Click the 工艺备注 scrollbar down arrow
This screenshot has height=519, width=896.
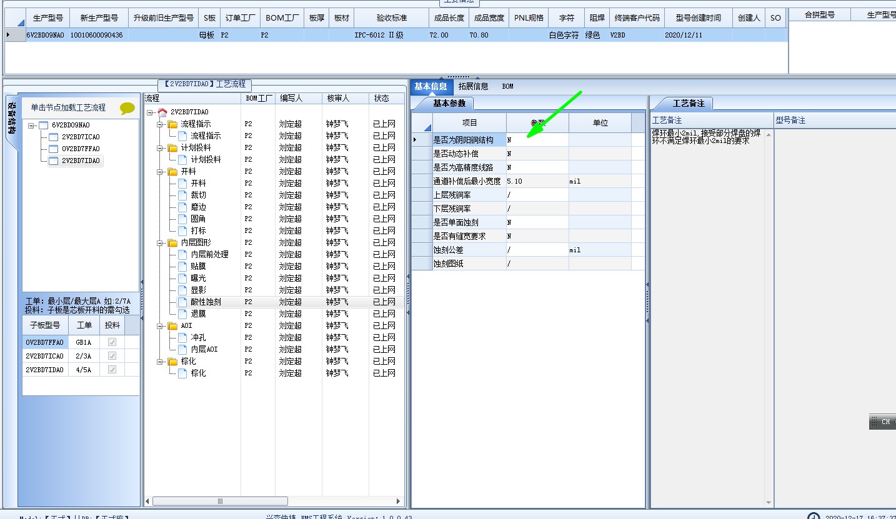click(769, 502)
